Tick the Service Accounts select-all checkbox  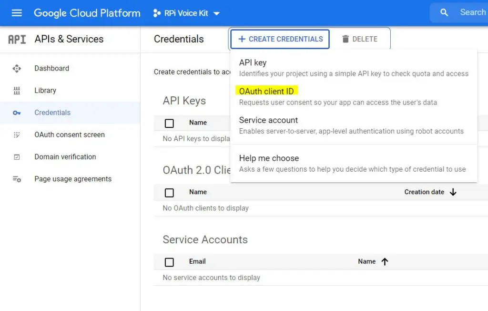pos(169,262)
